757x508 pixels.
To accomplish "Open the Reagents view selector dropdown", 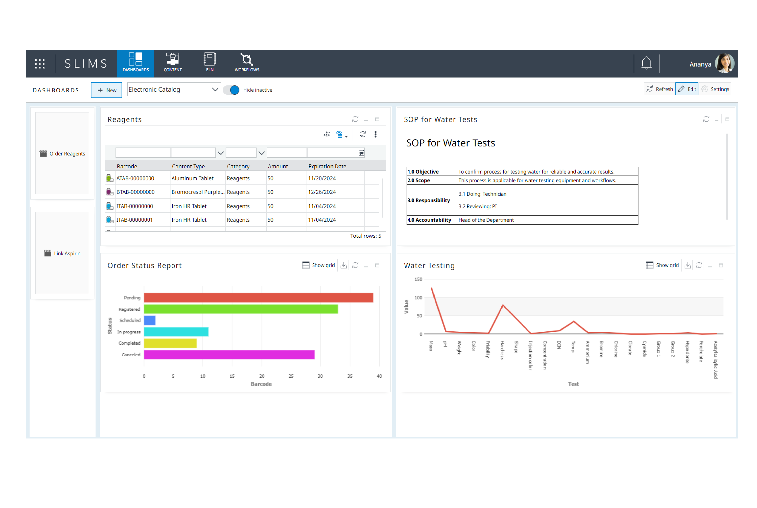I will tap(342, 134).
